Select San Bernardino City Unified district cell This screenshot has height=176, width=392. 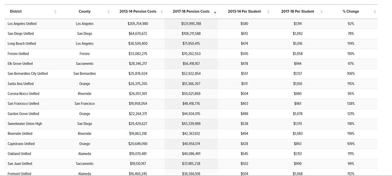27,74
